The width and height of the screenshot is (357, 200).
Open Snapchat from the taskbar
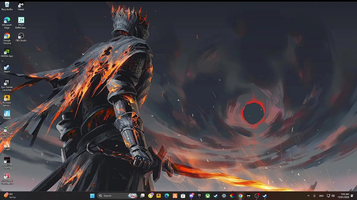point(151,196)
